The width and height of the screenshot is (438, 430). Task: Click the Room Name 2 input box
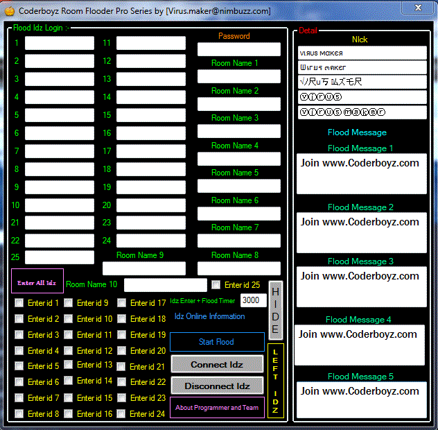(x=239, y=104)
